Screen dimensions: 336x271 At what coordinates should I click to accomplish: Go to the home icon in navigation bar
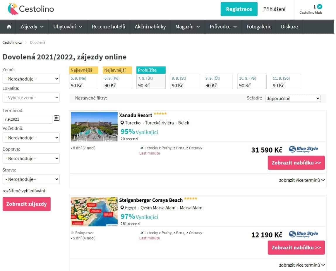click(9, 27)
